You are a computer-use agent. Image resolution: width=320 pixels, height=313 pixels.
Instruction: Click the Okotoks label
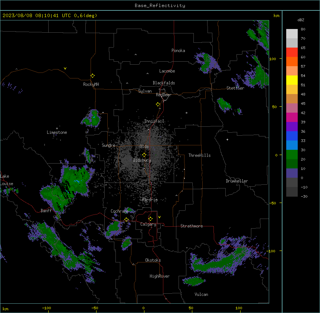[x=153, y=260]
